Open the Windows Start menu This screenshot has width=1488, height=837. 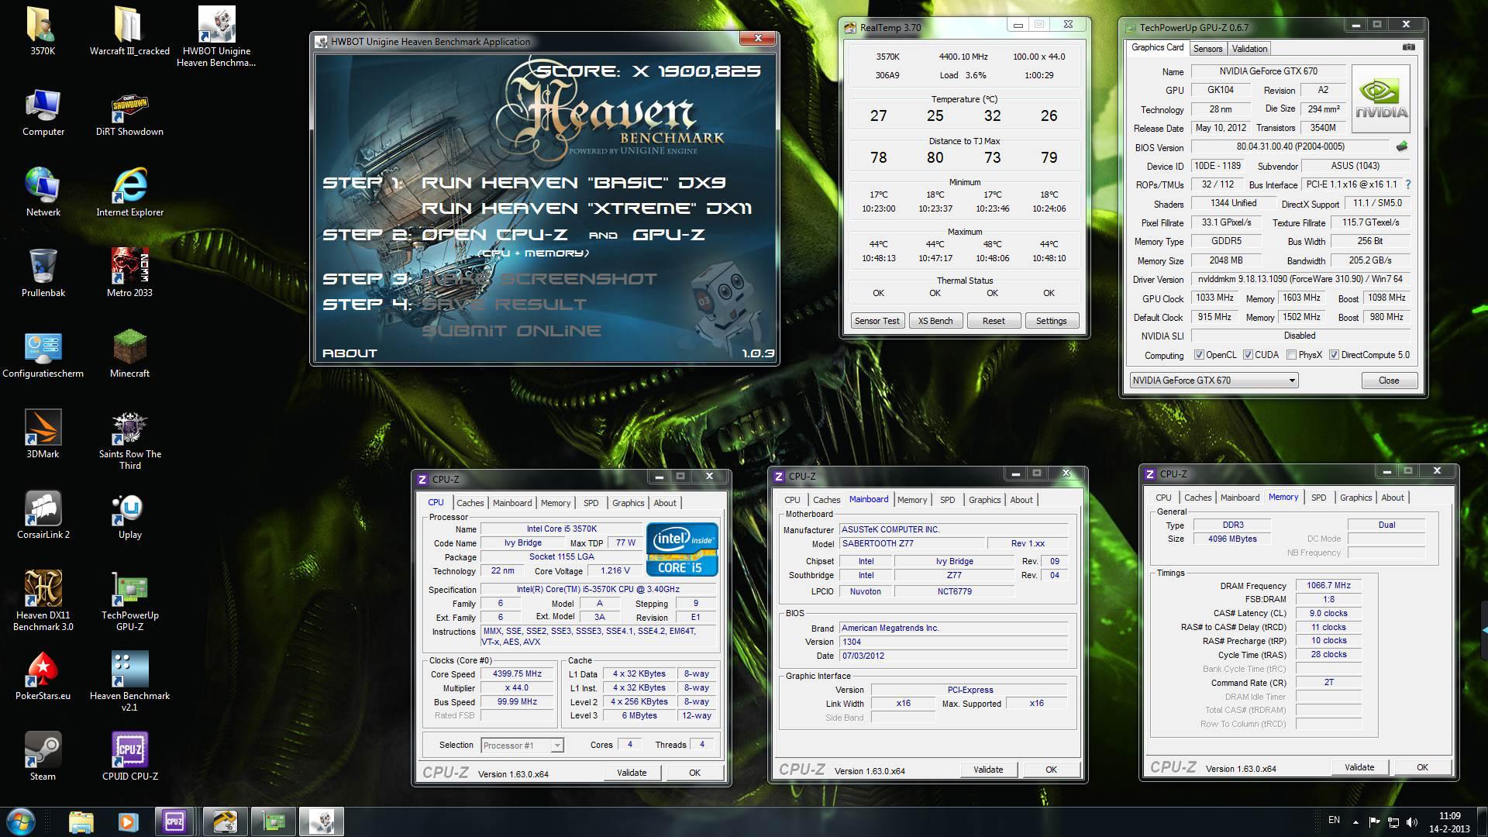point(21,821)
